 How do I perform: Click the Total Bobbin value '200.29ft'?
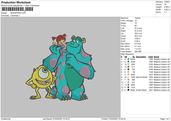pos(138,51)
